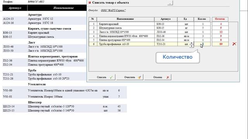Delete row 6 using the red X icon
The image size is (248, 139).
tap(234, 44)
